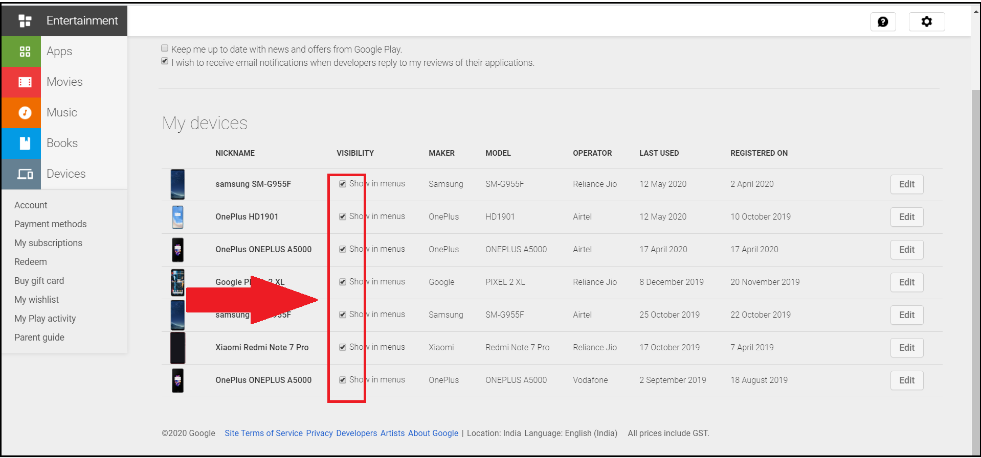
Task: Uncheck Show in menus for Redmi Note 7 Pro
Action: tap(343, 347)
